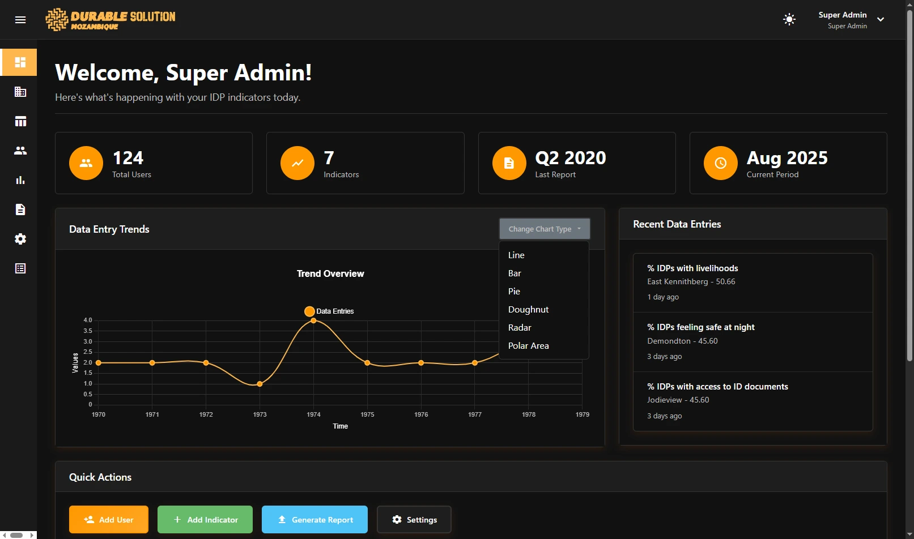This screenshot has width=914, height=539.
Task: Expand the Super Admin profile chevron
Action: click(881, 20)
